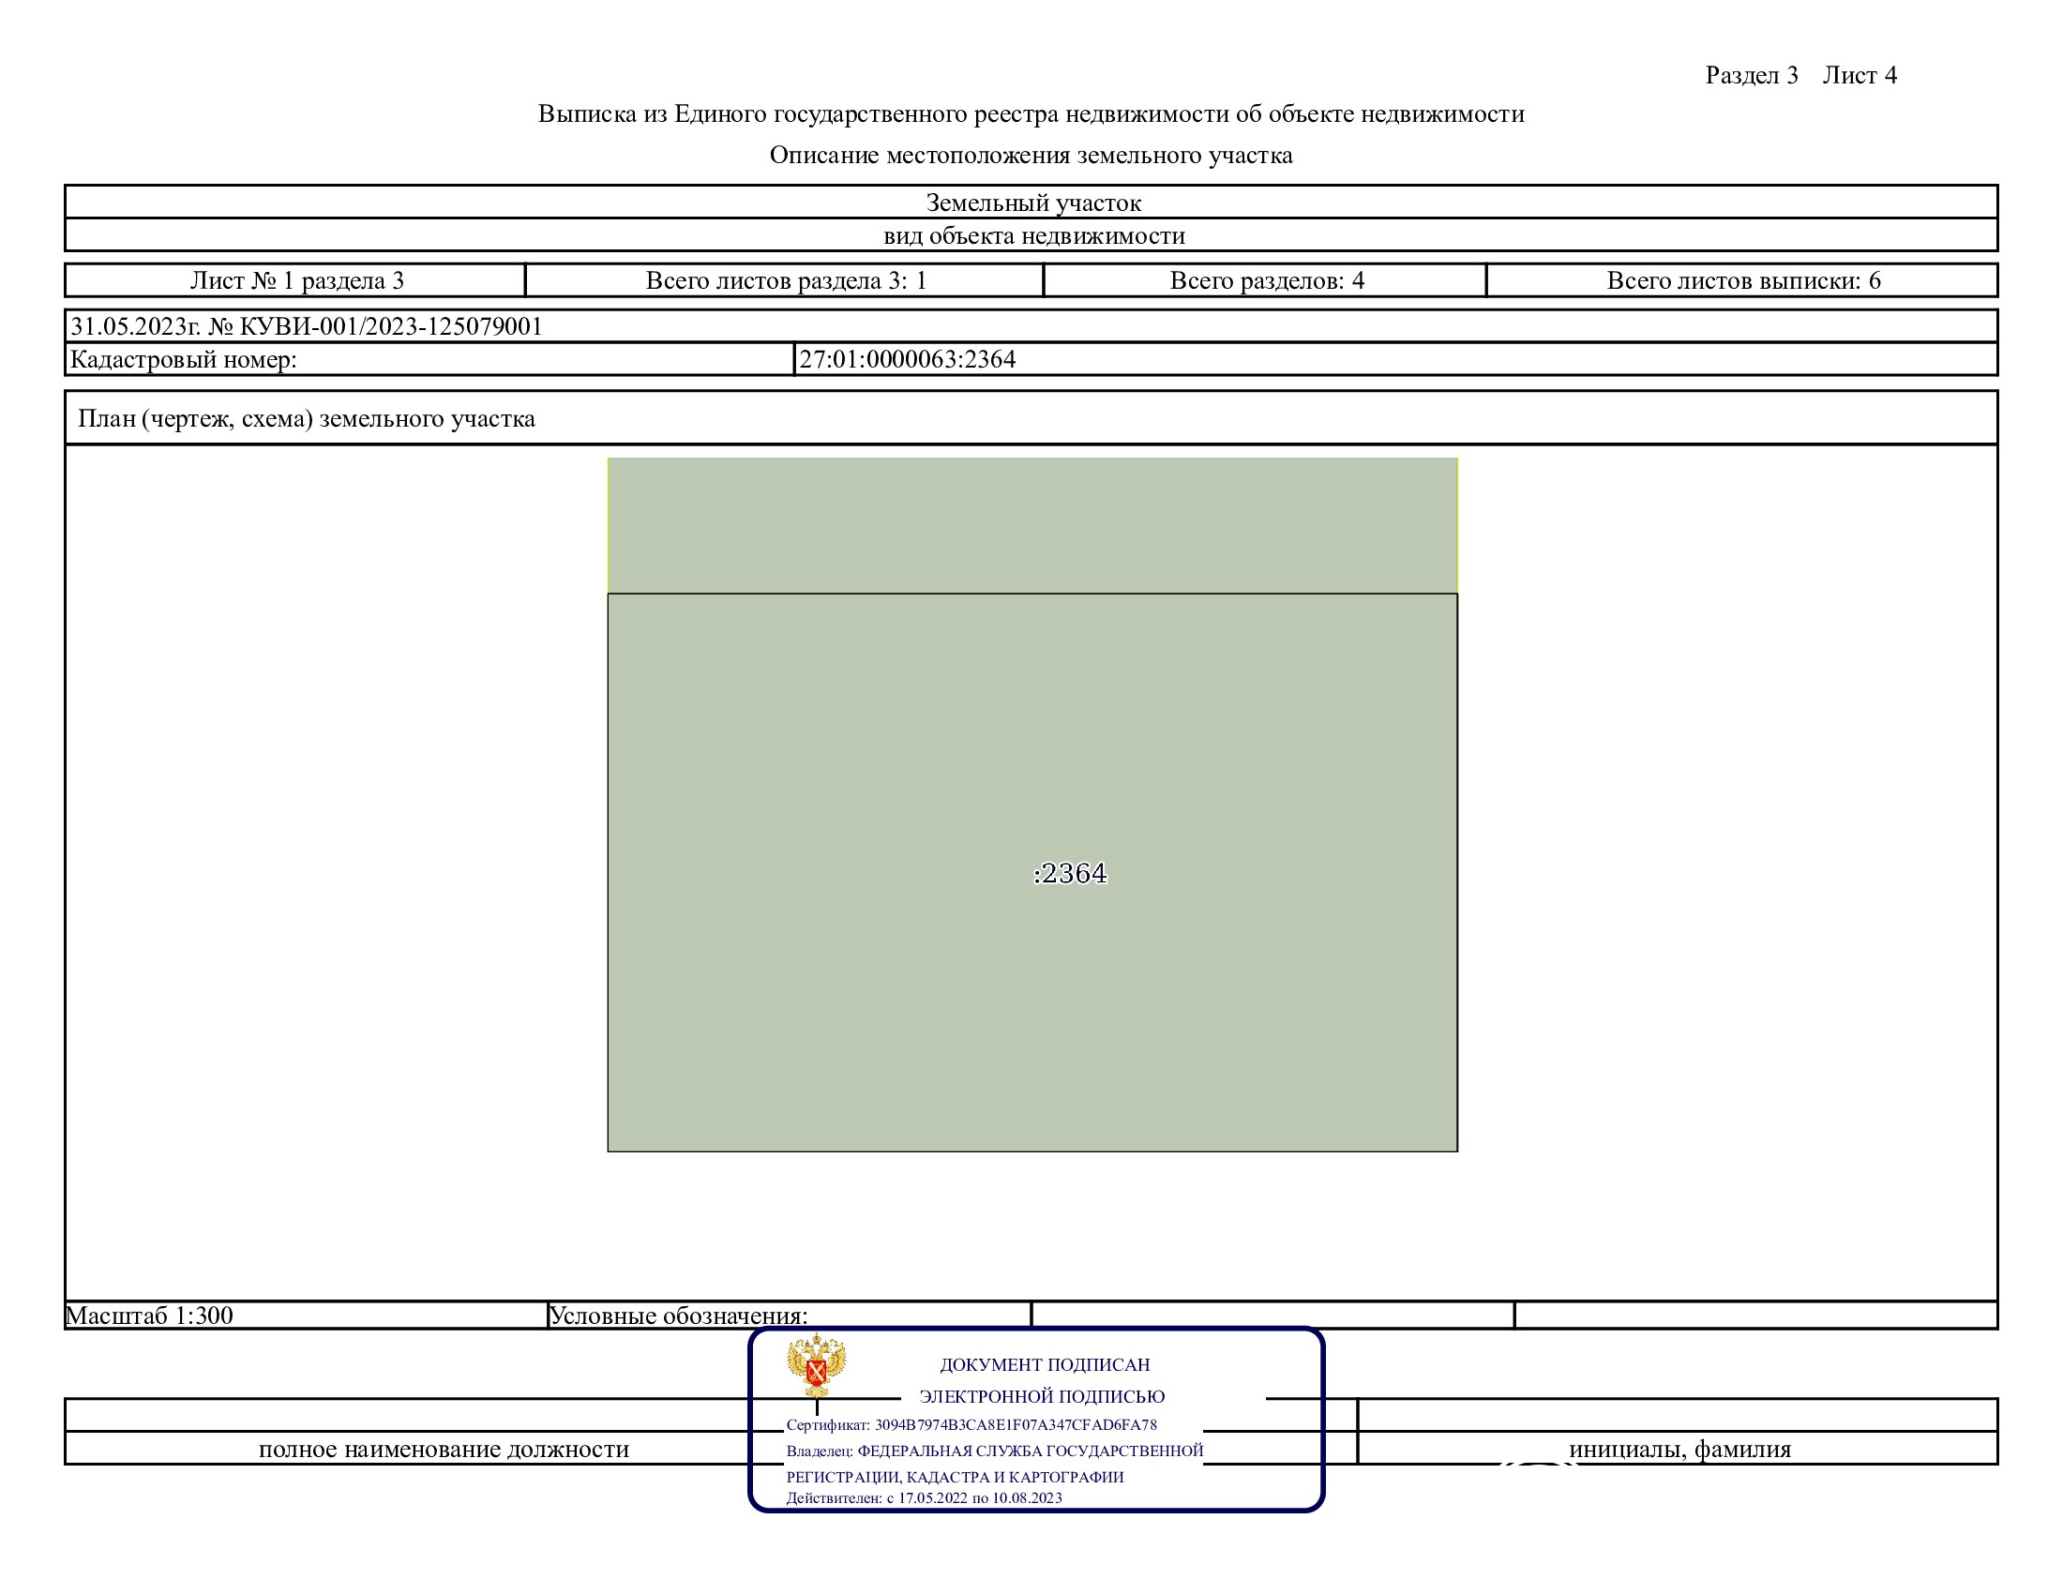Image resolution: width=2063 pixels, height=1594 pixels.
Task: Click the Russian coat of arms emblem in stamp
Action: [816, 1364]
